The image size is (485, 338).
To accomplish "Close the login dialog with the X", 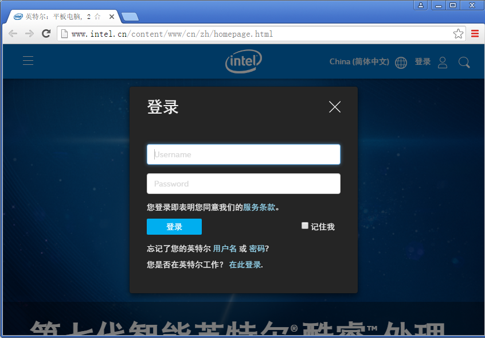I will click(x=335, y=107).
